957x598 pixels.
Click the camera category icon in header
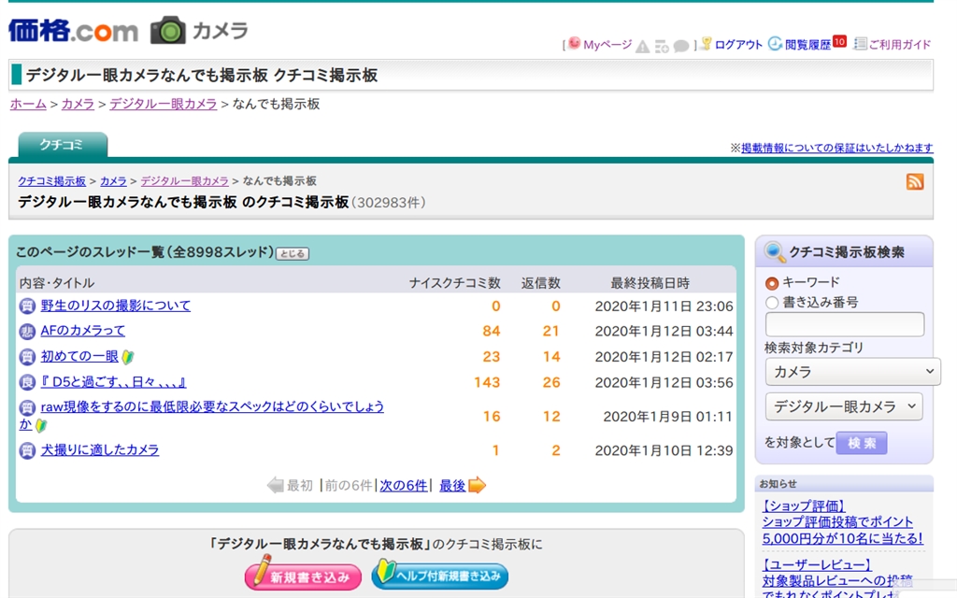tap(168, 30)
